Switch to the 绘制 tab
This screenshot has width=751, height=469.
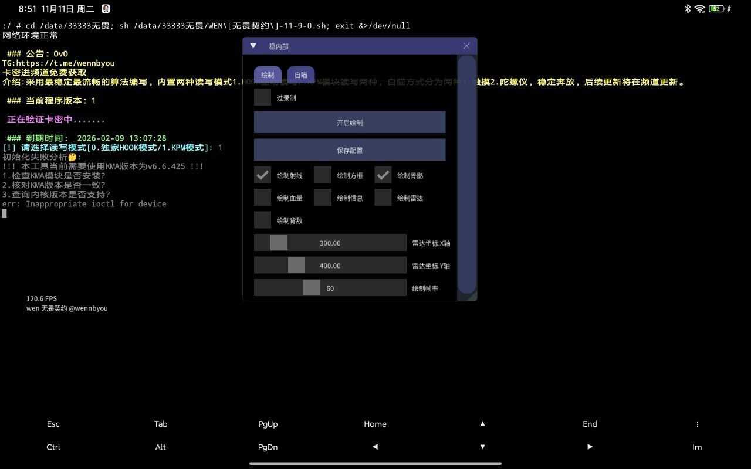point(268,75)
